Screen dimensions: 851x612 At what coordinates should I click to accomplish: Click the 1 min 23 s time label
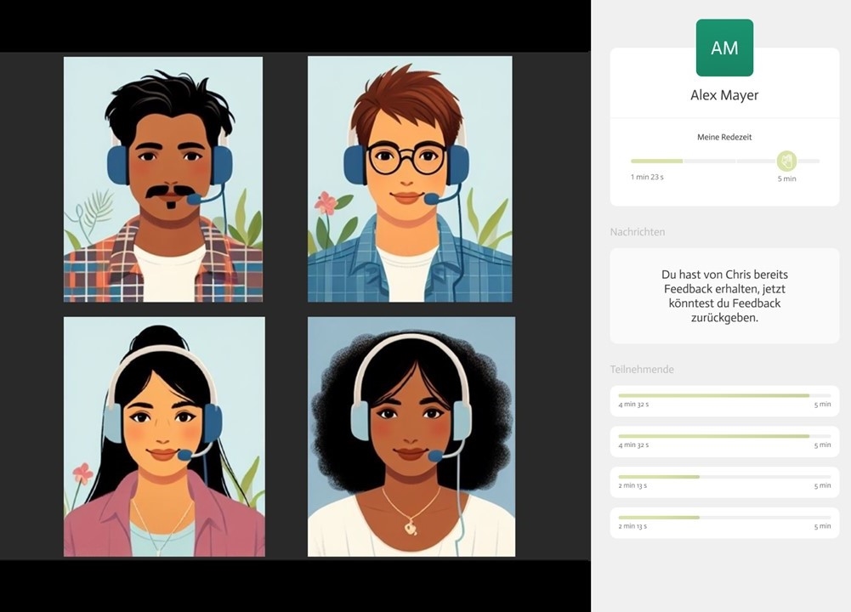(x=647, y=177)
